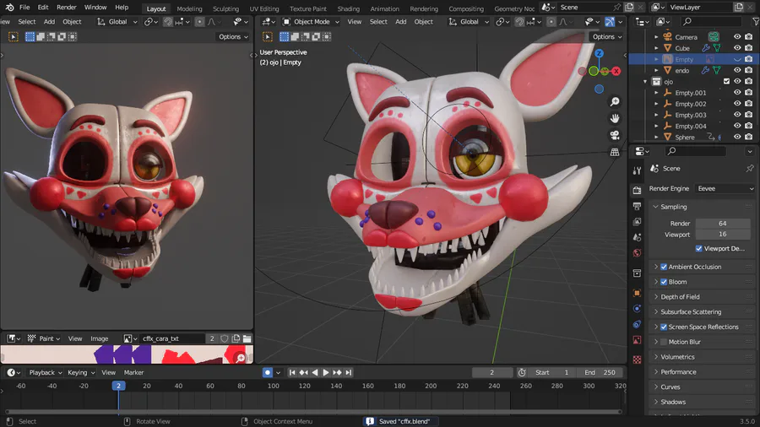Viewport: 760px width, 427px height.
Task: Expand the Volumetrics panel
Action: tap(677, 357)
